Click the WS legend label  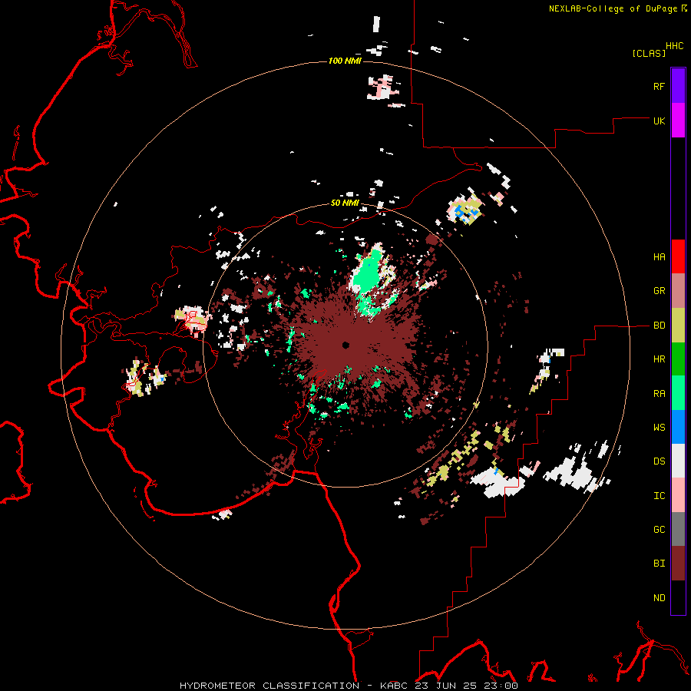659,427
